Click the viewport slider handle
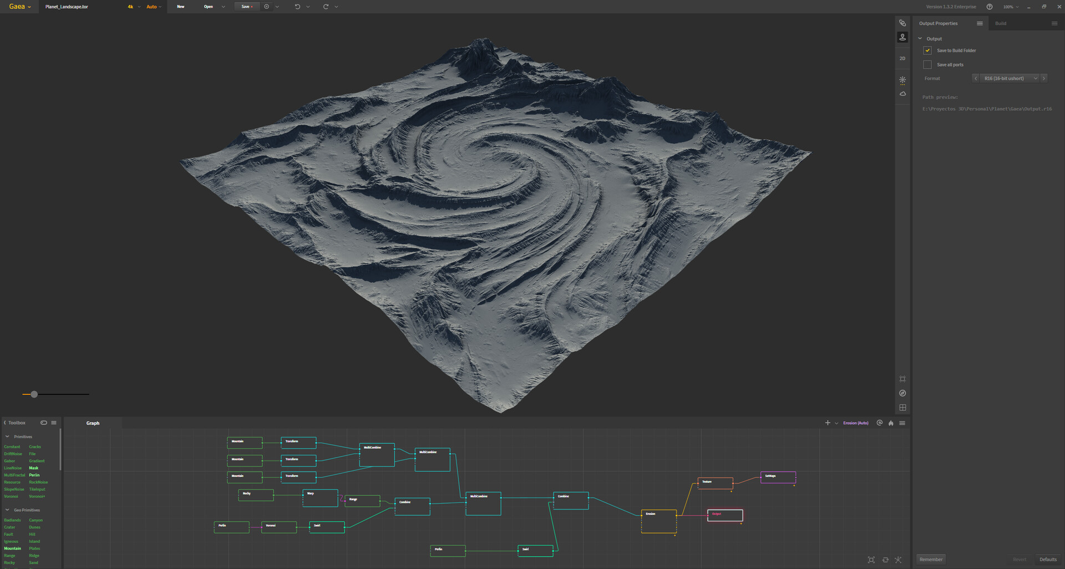The width and height of the screenshot is (1065, 569). [x=34, y=394]
